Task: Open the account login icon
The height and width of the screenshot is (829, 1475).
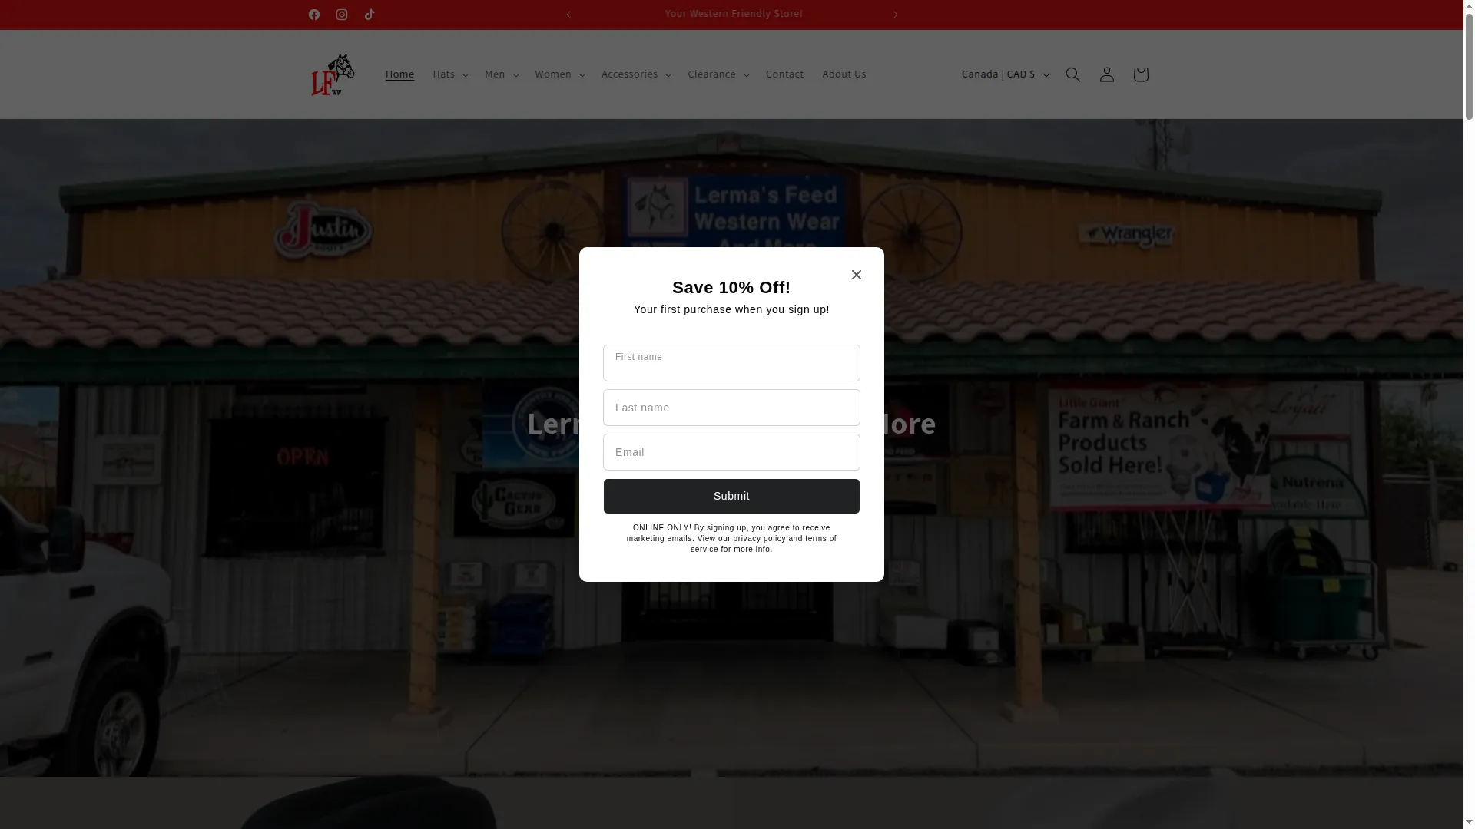Action: [1107, 74]
